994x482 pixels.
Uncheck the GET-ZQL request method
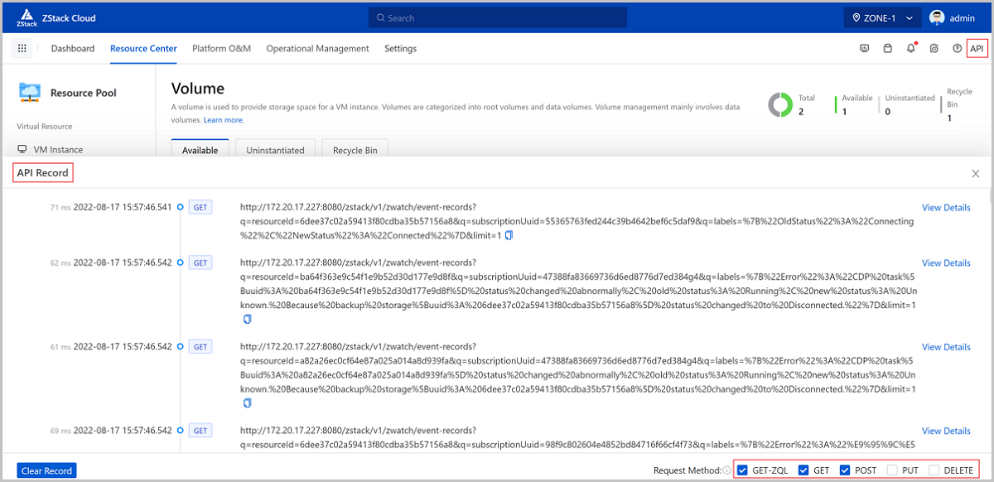click(x=742, y=470)
